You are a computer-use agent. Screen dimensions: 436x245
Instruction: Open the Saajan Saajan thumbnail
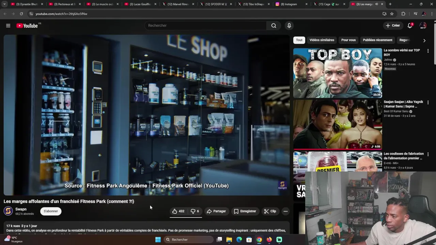click(338, 125)
